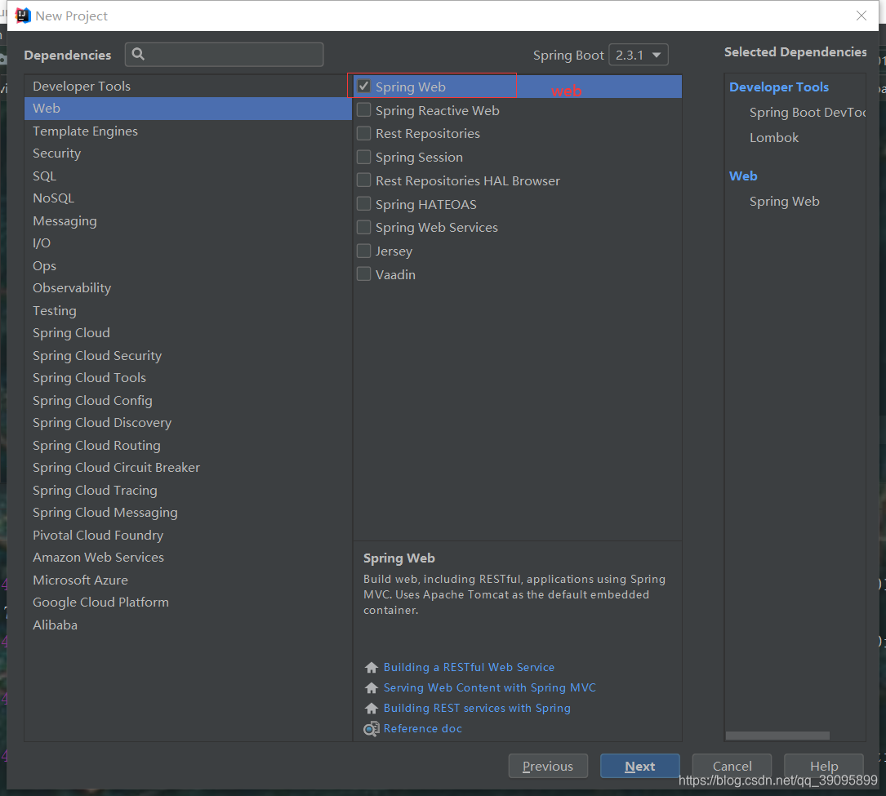The width and height of the screenshot is (886, 796).
Task: Click the Spring icon next to Reference doc
Action: pyautogui.click(x=371, y=728)
